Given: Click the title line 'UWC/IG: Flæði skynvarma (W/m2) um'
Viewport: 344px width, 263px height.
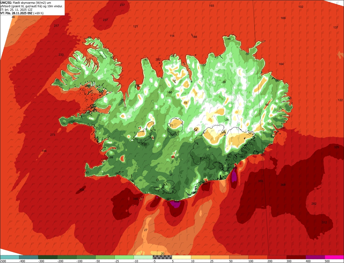Looking at the screenshot, I should point(26,2).
